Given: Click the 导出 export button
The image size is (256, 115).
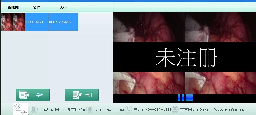Looking at the screenshot, I should pos(33,95).
